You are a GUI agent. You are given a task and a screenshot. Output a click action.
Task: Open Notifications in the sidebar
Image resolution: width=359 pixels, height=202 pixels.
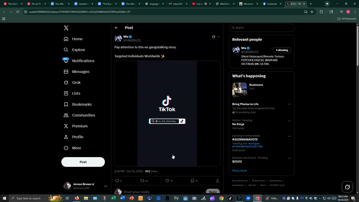point(79,61)
